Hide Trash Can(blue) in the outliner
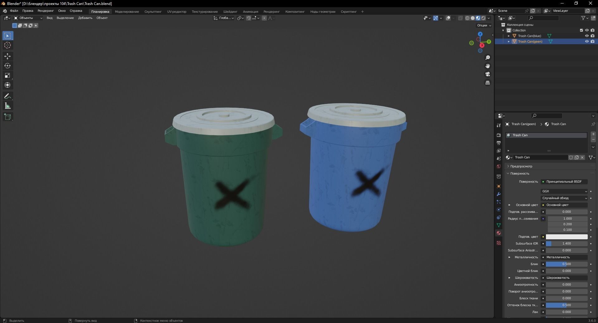Screen dimensions: 598x323 (587, 36)
